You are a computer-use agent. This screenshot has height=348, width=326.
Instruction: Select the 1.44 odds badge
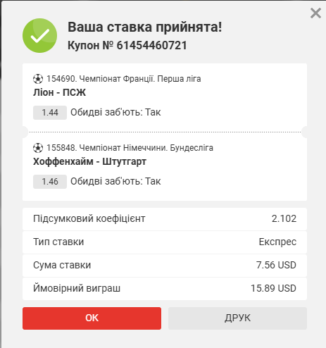[50, 113]
